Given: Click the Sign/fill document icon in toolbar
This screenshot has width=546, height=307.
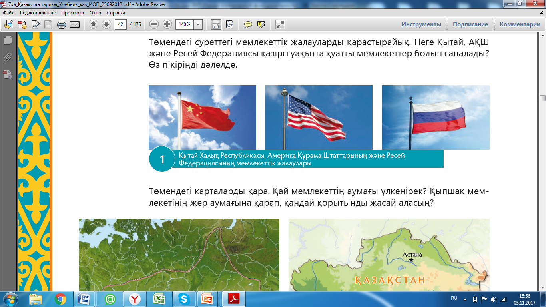Looking at the screenshot, I should click(x=35, y=24).
